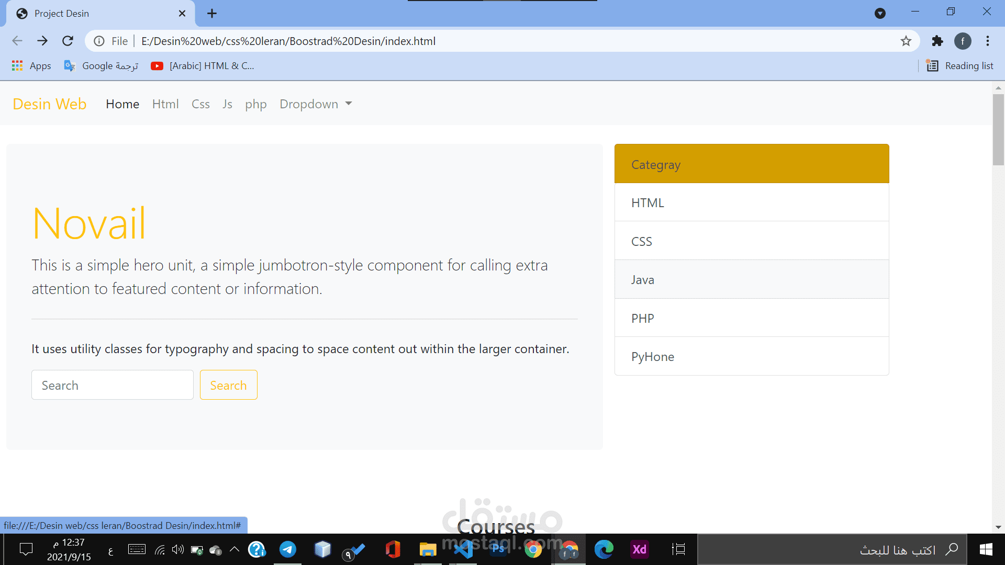The height and width of the screenshot is (565, 1005).
Task: Click the Search input field
Action: (113, 385)
